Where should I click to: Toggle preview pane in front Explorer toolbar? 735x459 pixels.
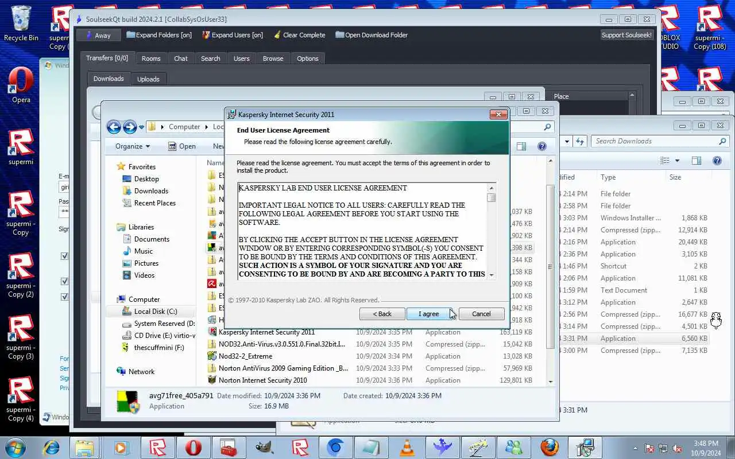pos(521,146)
